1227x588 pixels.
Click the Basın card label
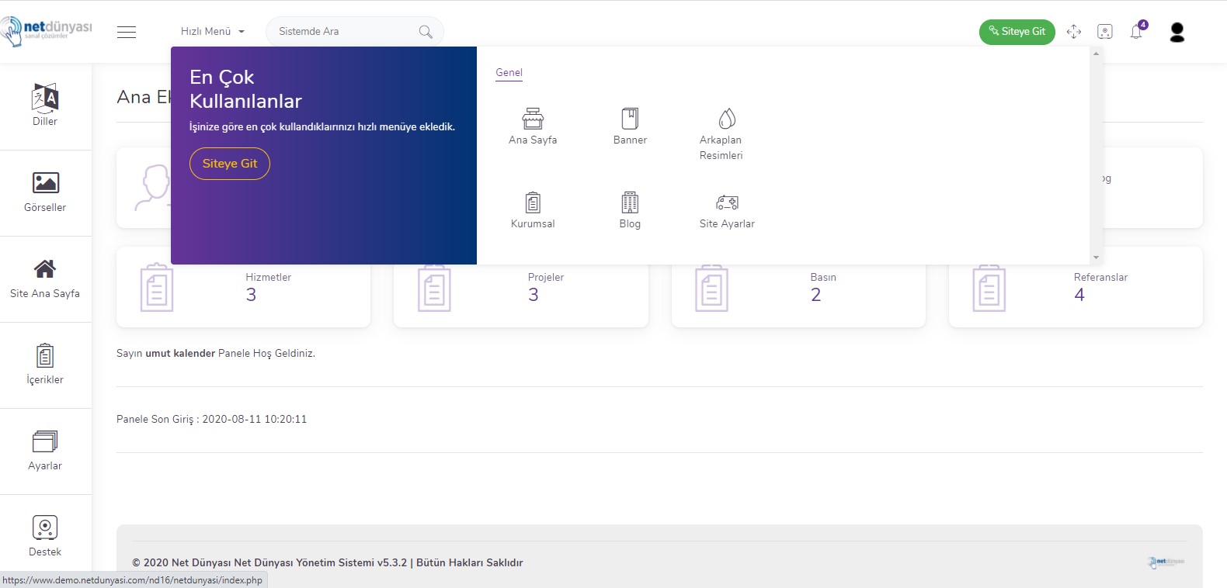pos(823,277)
